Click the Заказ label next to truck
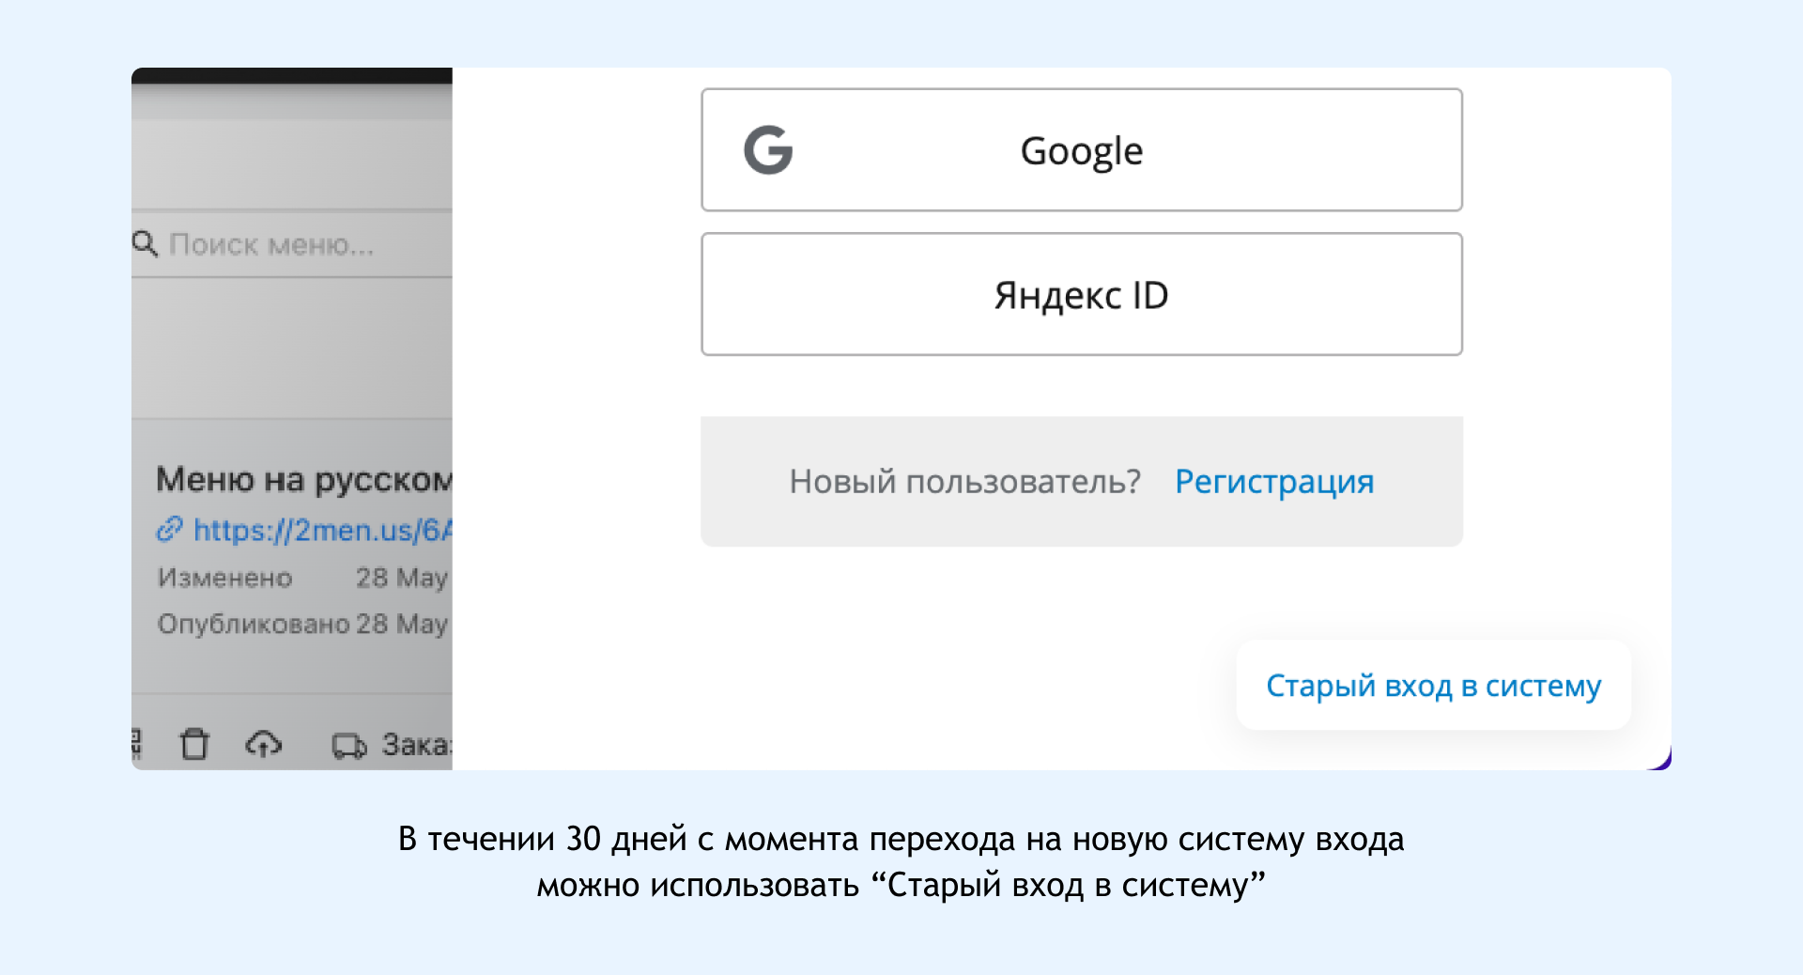1803x975 pixels. pos(416,745)
